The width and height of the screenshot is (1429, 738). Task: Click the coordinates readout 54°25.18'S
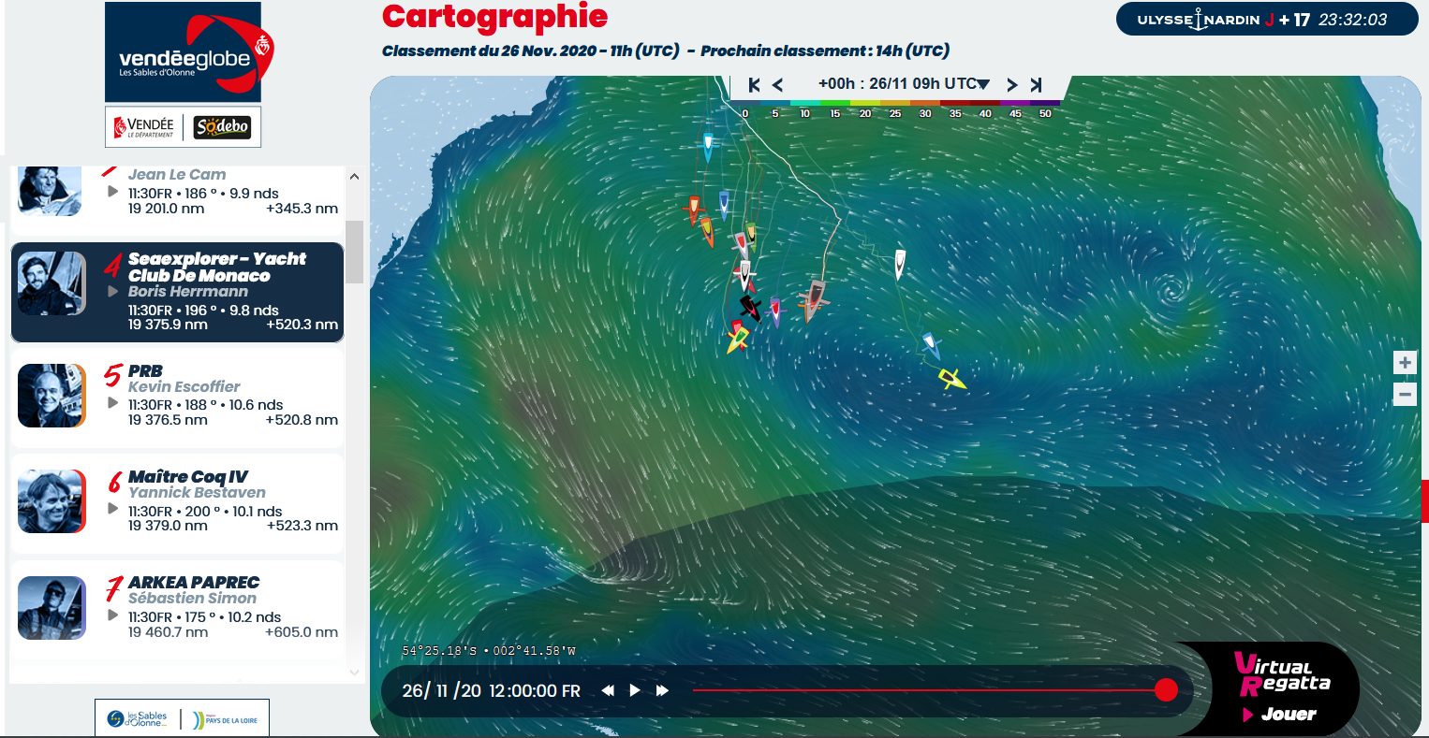(438, 650)
